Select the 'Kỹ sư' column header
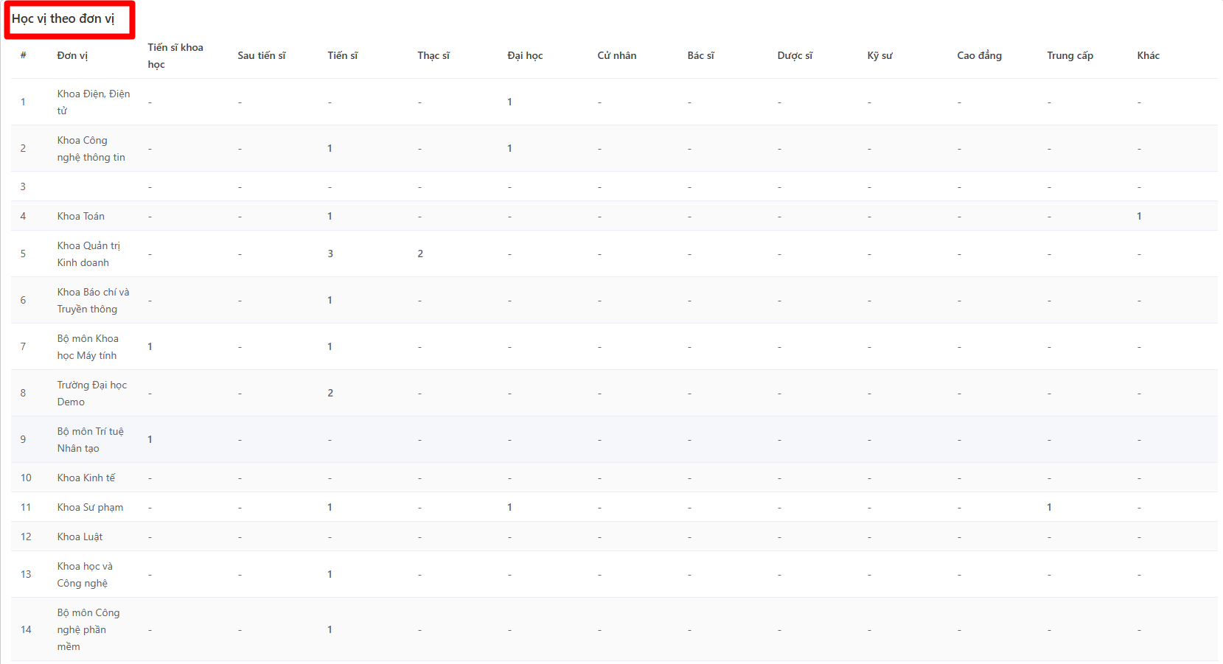 point(879,56)
